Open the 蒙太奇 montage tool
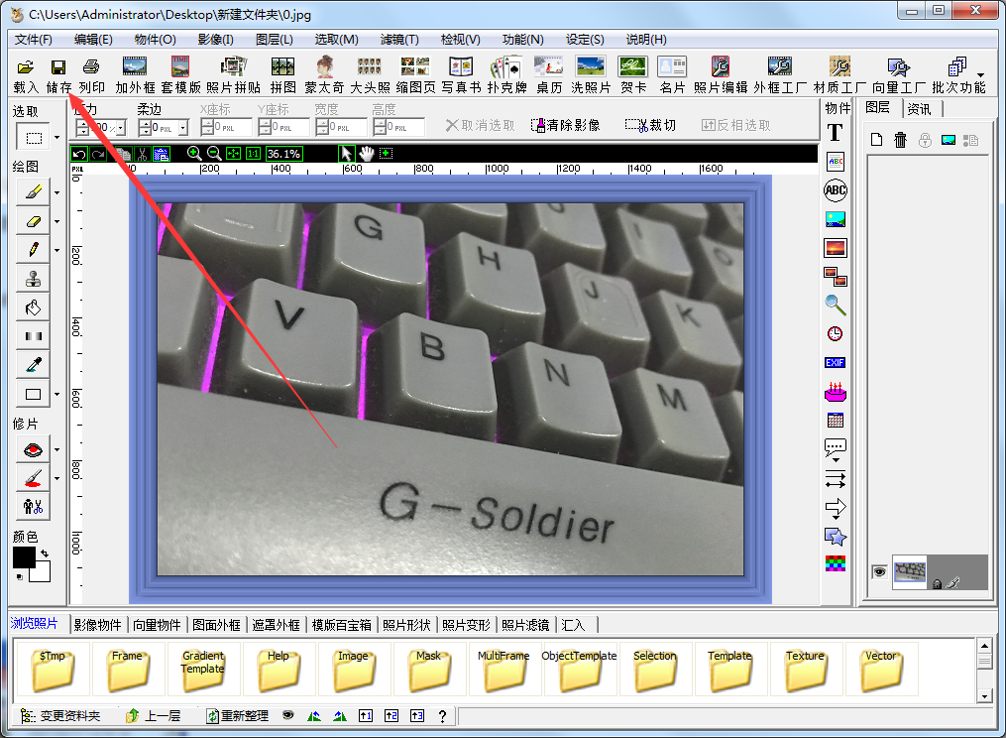The height and width of the screenshot is (738, 1006). 325,75
